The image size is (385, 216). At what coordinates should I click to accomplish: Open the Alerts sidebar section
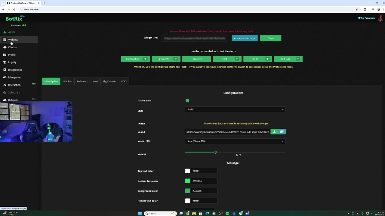click(11, 32)
